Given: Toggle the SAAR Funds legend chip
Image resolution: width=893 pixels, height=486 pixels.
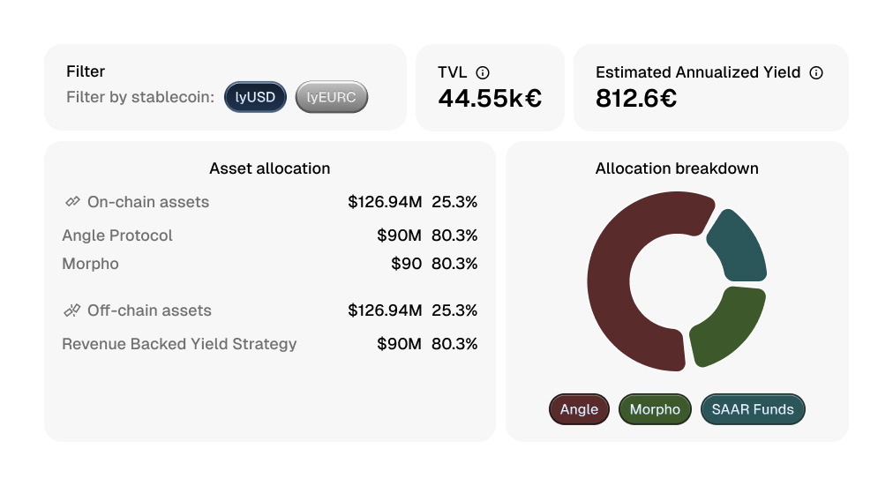Looking at the screenshot, I should (x=753, y=409).
